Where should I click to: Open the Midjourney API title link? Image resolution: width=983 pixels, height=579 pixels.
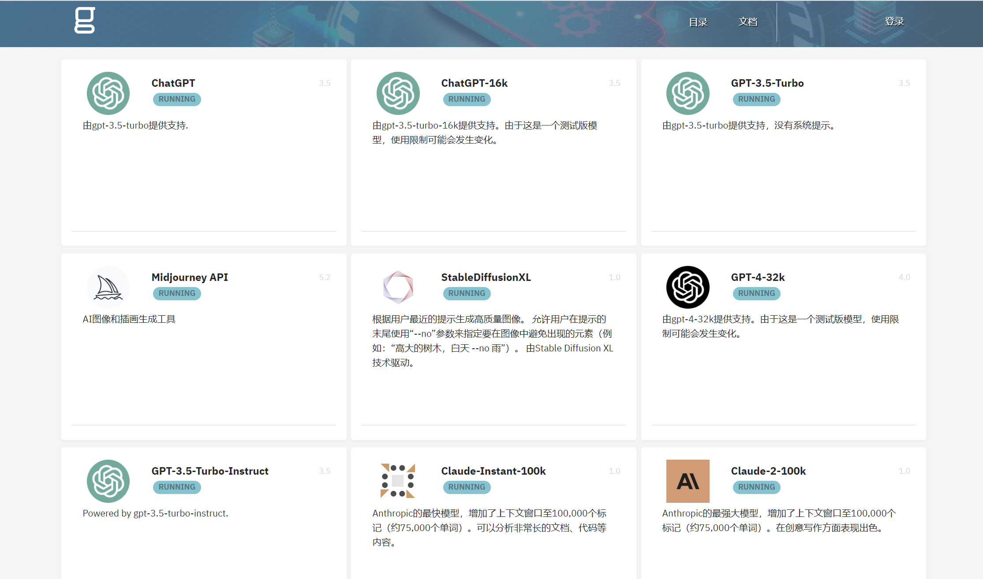click(190, 277)
